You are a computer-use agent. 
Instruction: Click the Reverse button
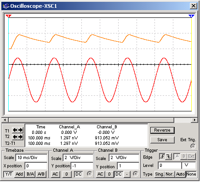tap(162, 130)
